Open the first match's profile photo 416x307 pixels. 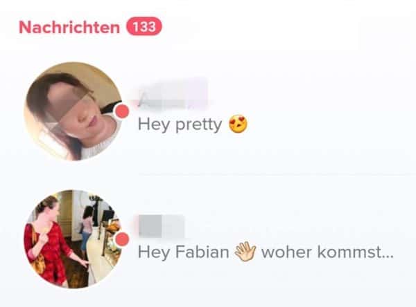pos(73,111)
